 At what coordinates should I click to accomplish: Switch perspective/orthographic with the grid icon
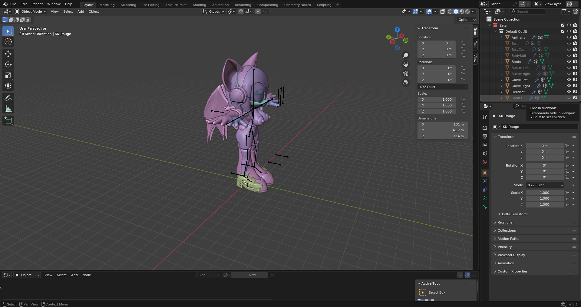pos(406,83)
